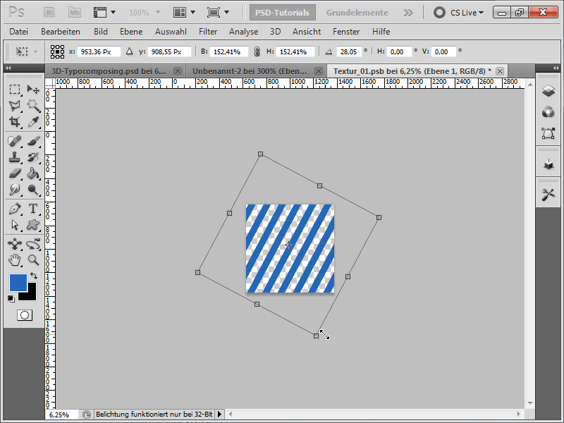
Task: Launch Adobe Bridge
Action: 49,13
